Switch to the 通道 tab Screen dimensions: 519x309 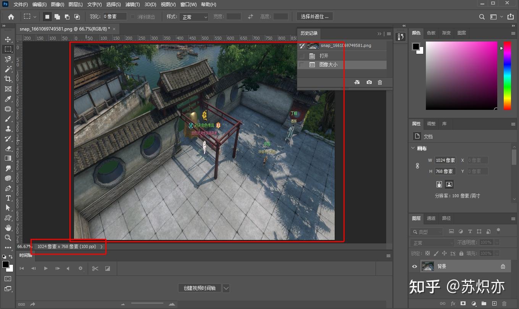tap(431, 218)
